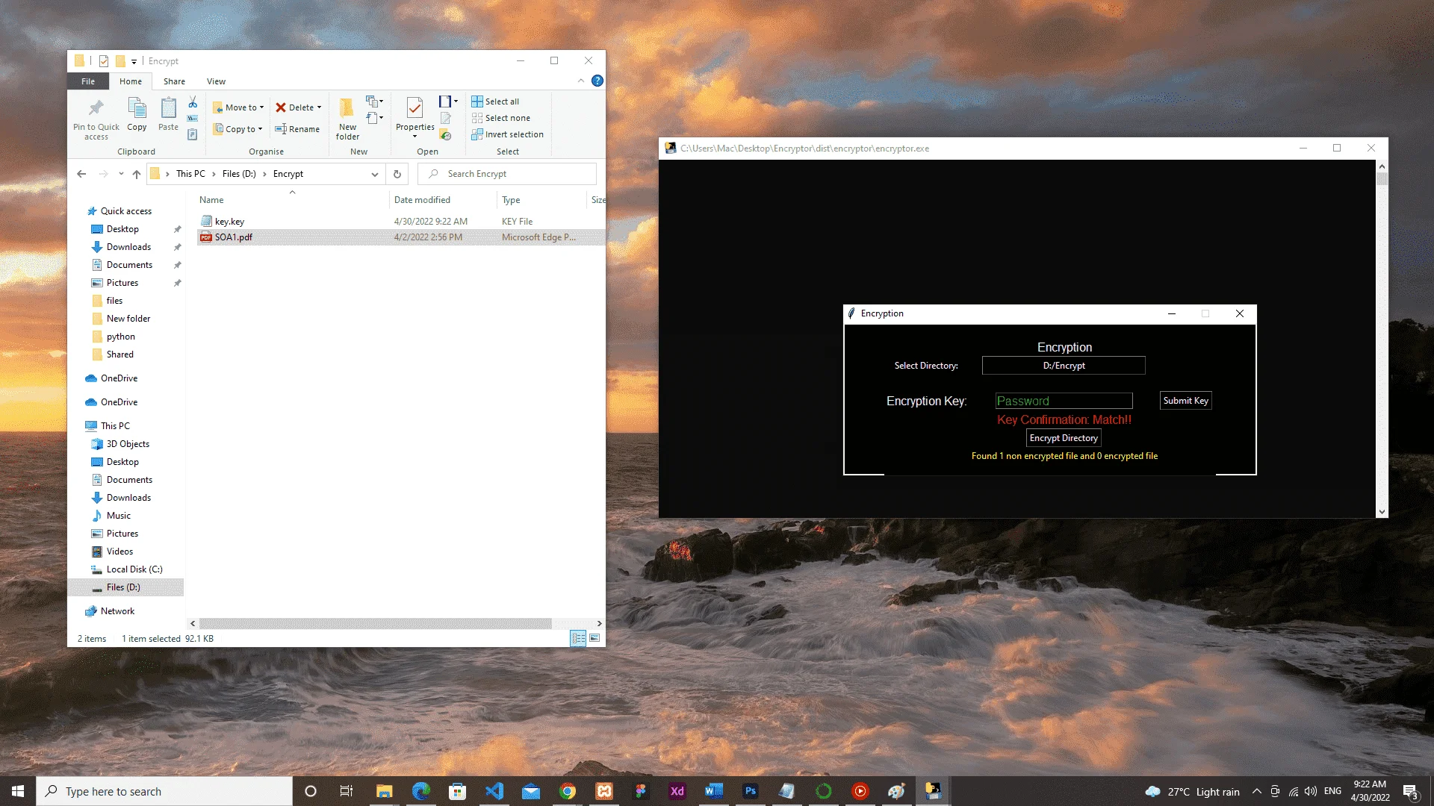Click the Rename button in Organise group
1434x806 pixels.
coord(297,129)
